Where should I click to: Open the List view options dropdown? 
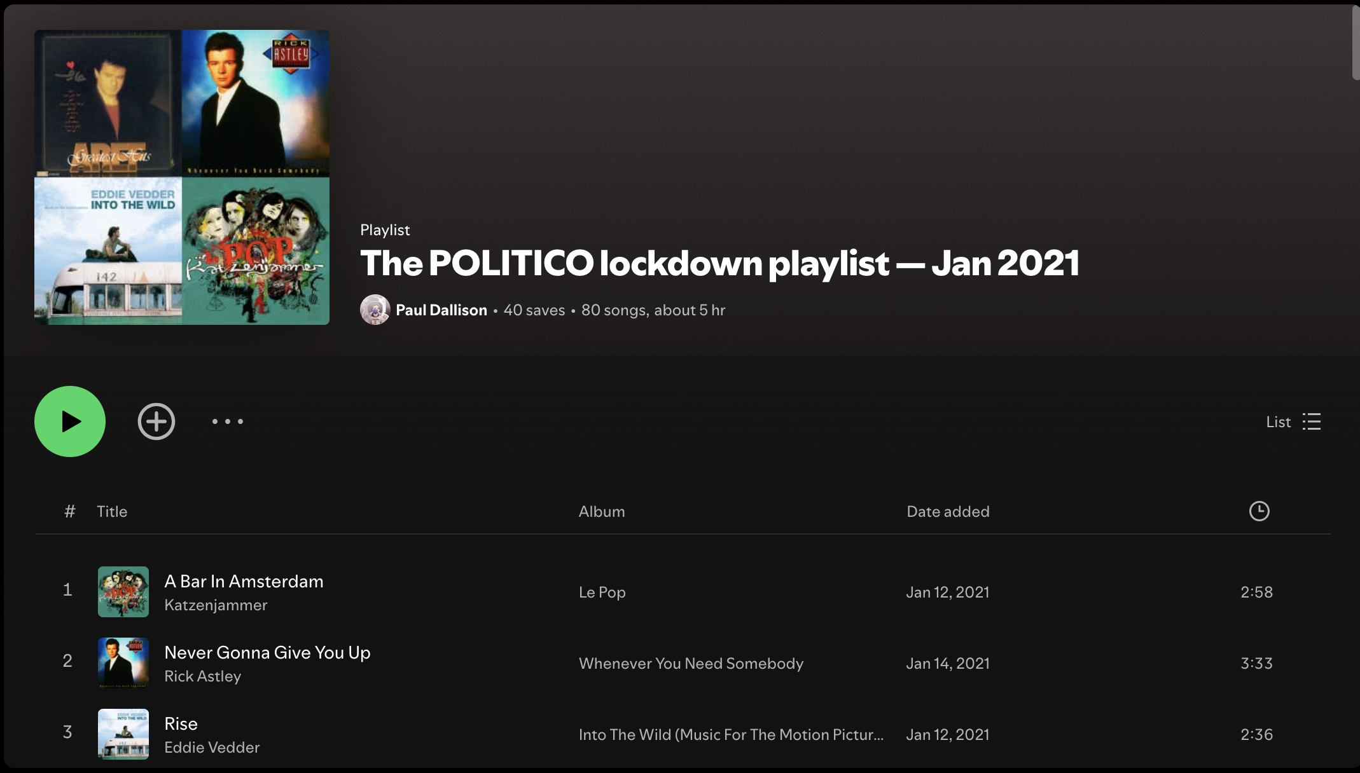tap(1293, 421)
